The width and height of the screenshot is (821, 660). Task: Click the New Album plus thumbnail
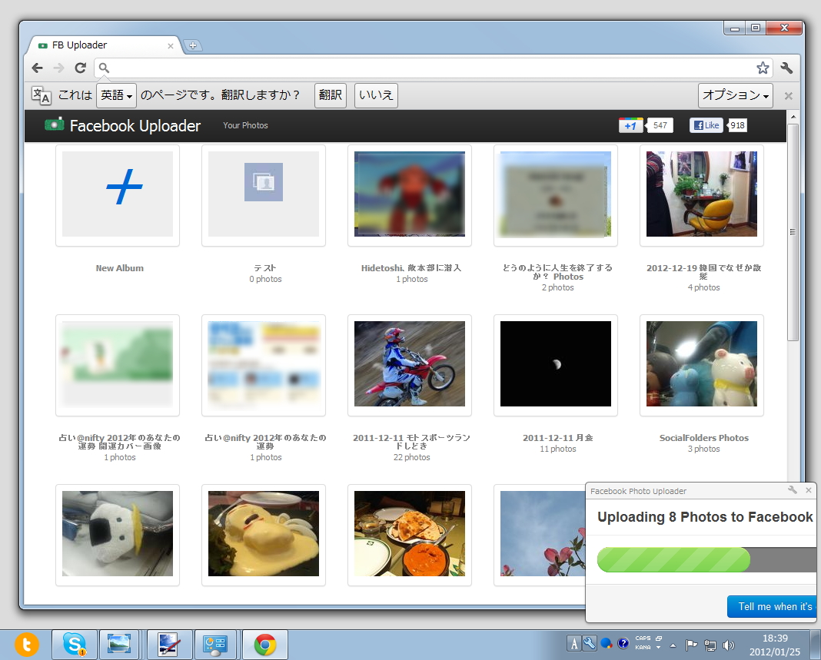click(118, 194)
